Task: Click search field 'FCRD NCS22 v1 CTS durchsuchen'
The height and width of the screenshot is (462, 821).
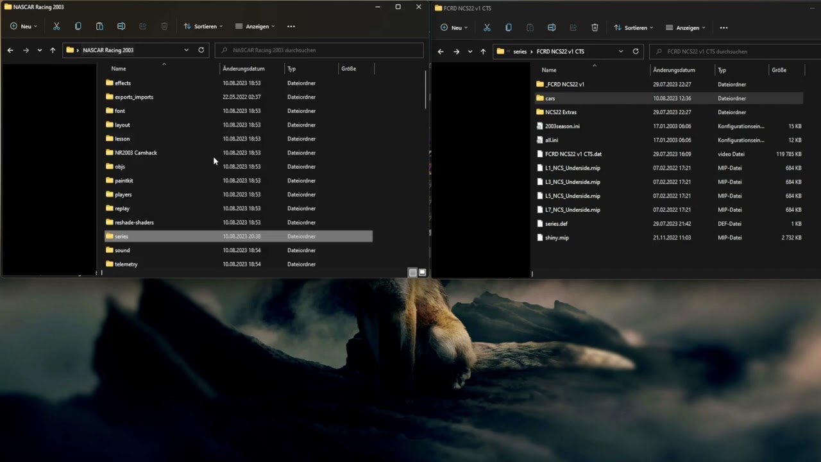Action: click(735, 51)
